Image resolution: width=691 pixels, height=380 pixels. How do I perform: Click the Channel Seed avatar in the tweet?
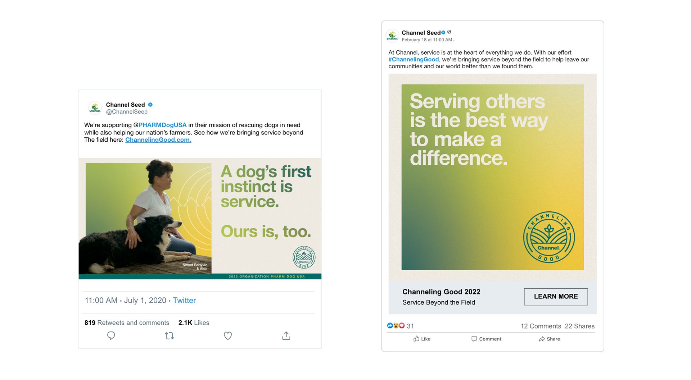(95, 108)
